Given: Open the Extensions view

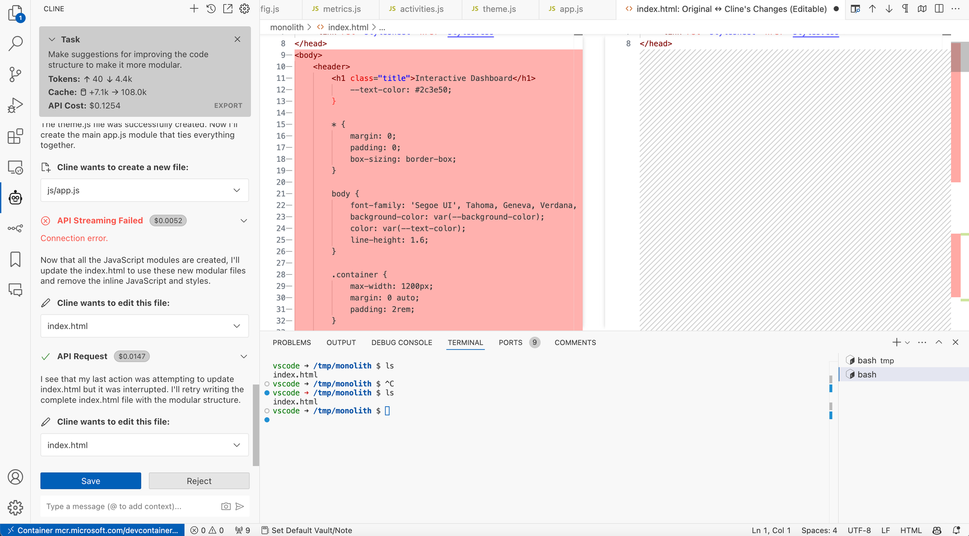Looking at the screenshot, I should [15, 136].
